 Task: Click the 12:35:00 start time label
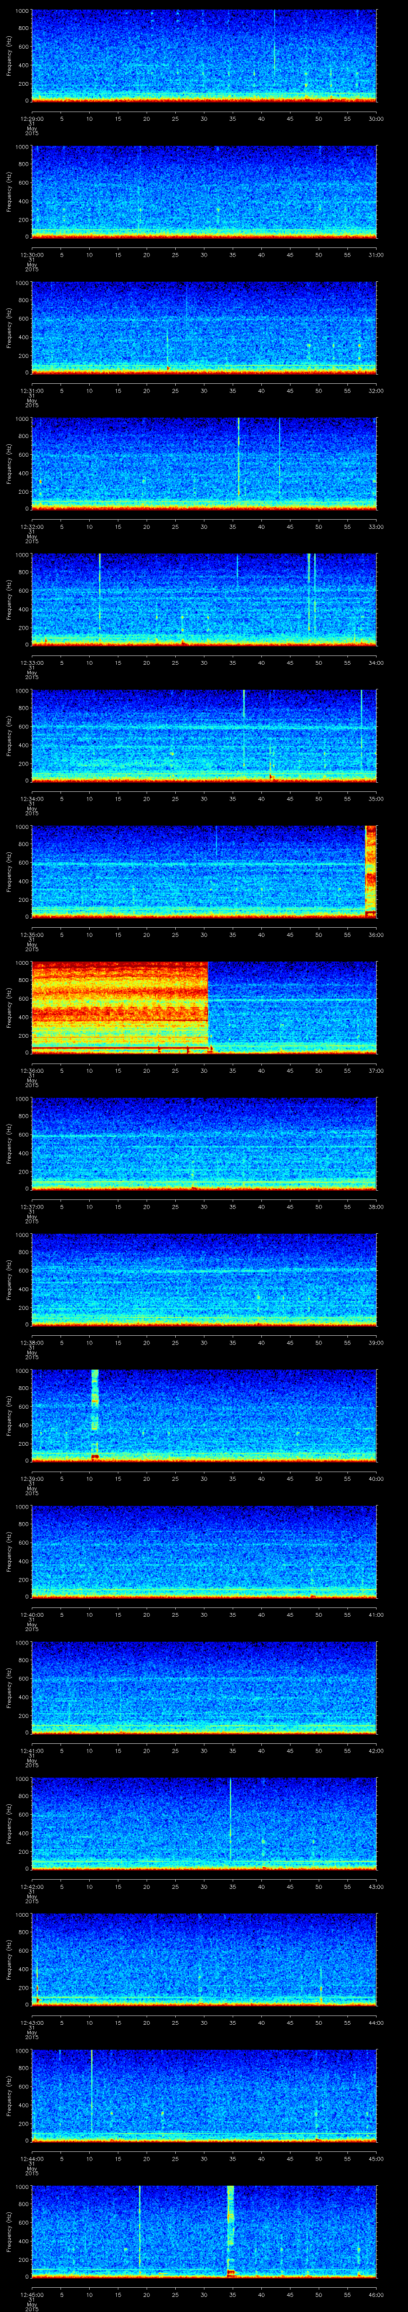point(31,934)
